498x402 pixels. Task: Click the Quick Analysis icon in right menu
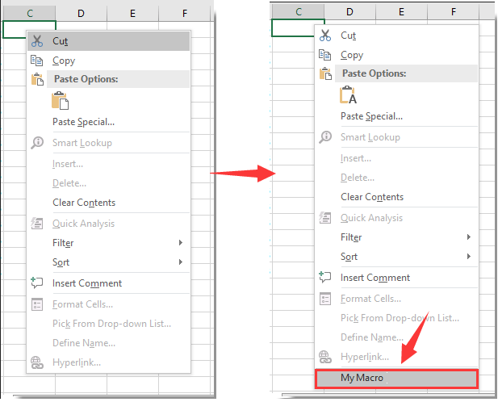coord(325,218)
